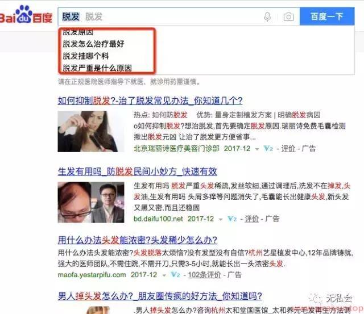
Task: Select suggestion 脱发挂哪个科
Action: (x=86, y=56)
